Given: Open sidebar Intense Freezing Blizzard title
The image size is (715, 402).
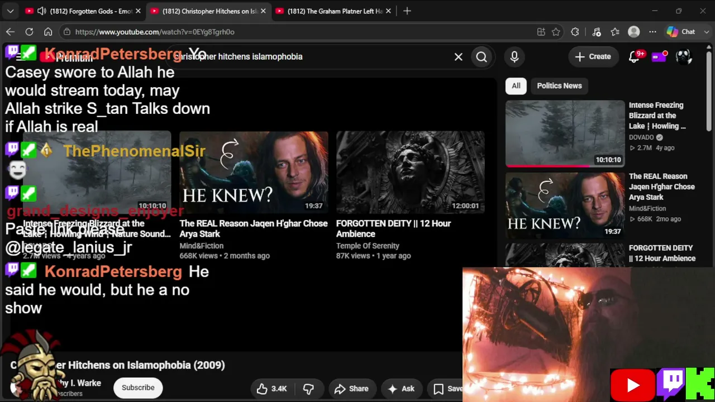Looking at the screenshot, I should (x=657, y=116).
